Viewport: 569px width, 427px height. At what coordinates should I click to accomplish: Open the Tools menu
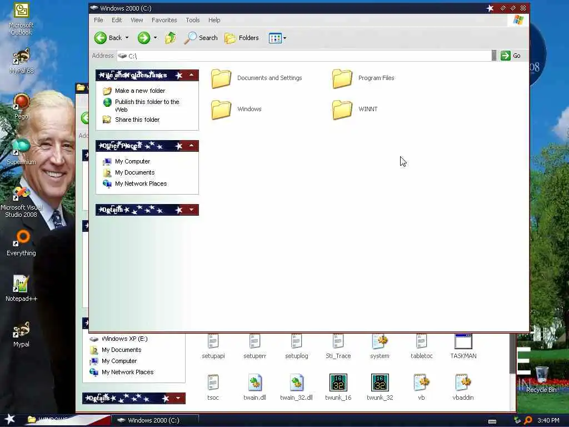click(193, 20)
